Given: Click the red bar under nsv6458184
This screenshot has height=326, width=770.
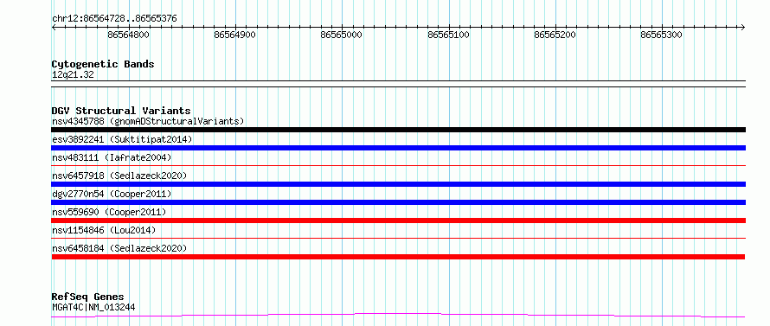Looking at the screenshot, I should coord(398,257).
